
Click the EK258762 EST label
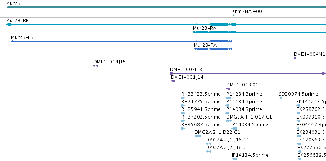point(311,109)
